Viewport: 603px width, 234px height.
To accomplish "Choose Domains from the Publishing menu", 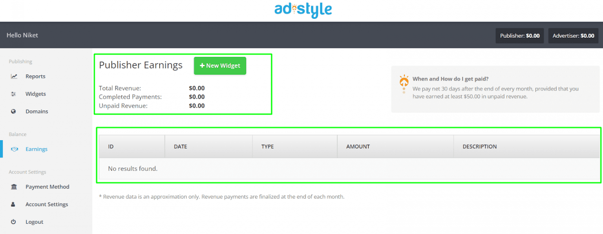I will pos(37,111).
